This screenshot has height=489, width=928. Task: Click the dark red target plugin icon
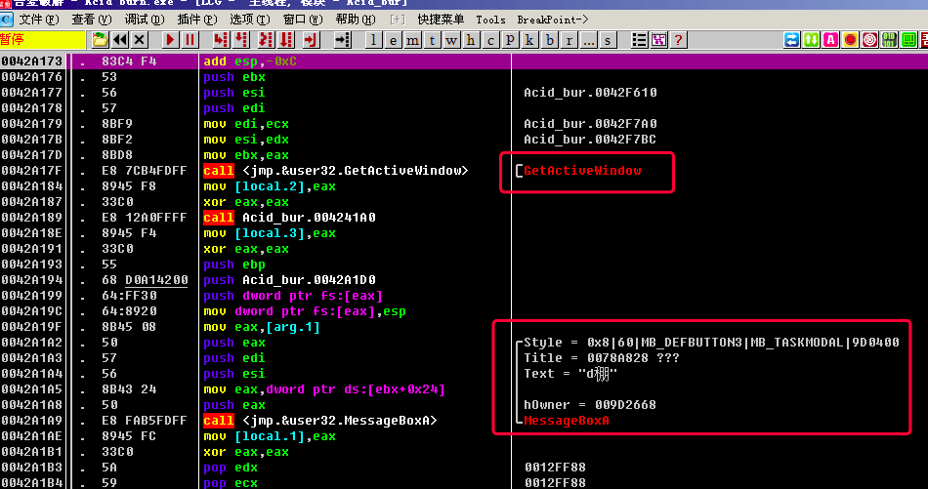pyautogui.click(x=870, y=40)
